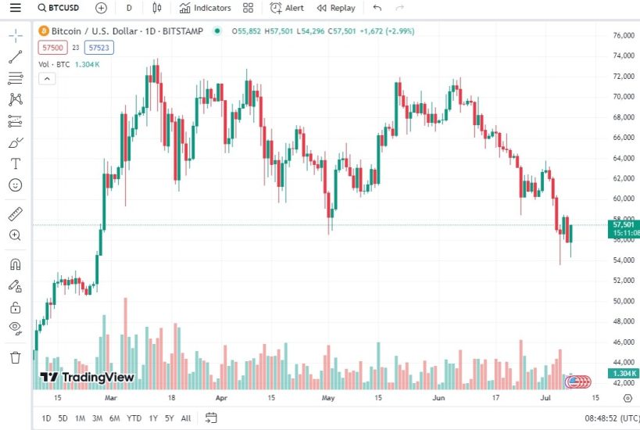Image resolution: width=640 pixels, height=430 pixels.
Task: Toggle magnet mode for drawings
Action: pyautogui.click(x=16, y=264)
